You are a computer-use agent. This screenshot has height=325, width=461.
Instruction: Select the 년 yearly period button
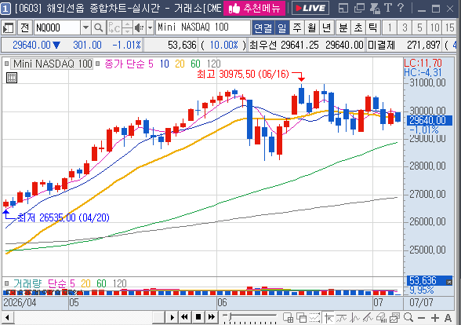click(x=326, y=28)
